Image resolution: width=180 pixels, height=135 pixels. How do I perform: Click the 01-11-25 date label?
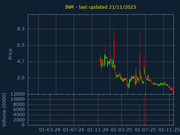(x=169, y=130)
